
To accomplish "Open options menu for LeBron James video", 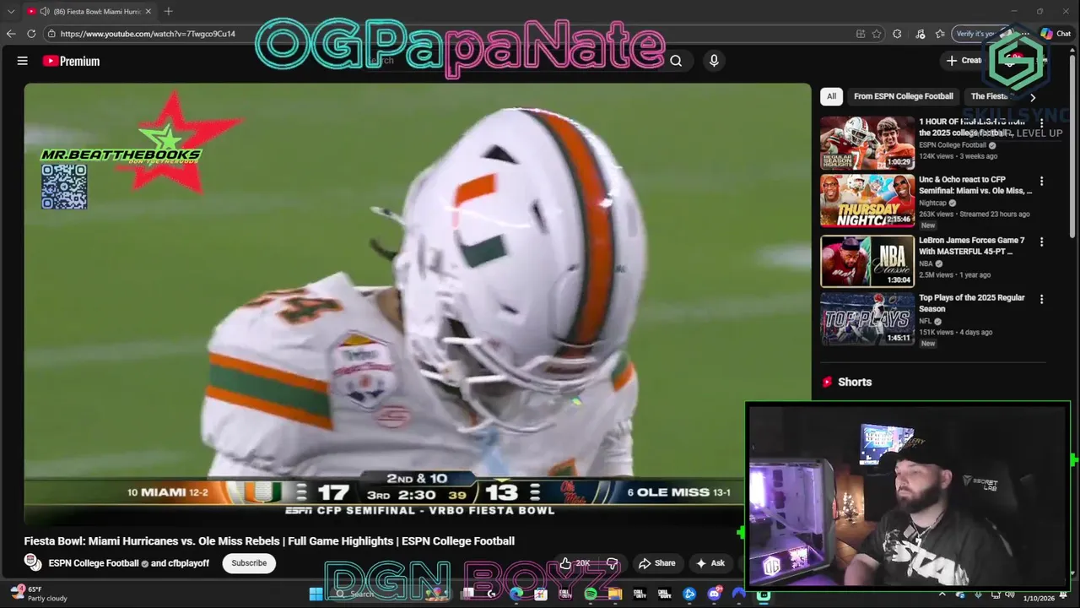I will (x=1041, y=242).
